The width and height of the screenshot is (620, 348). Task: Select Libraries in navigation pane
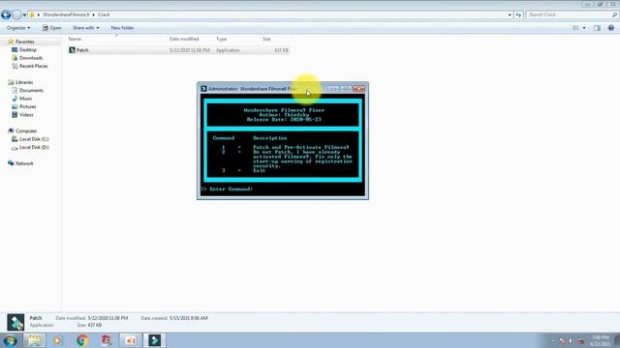click(24, 82)
